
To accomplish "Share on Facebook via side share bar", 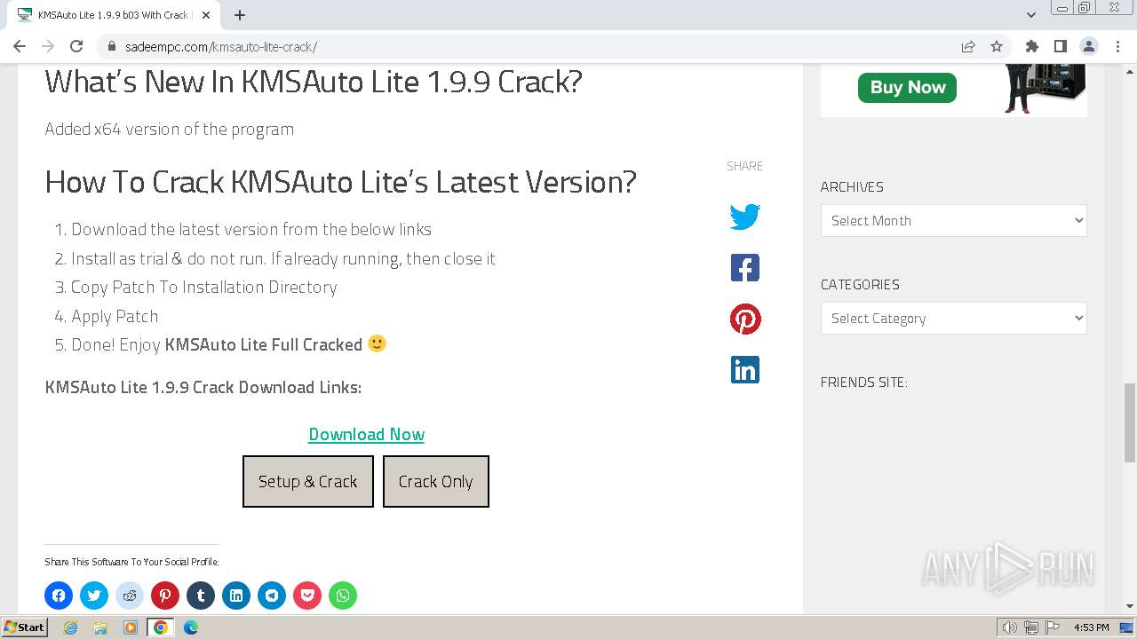I will [744, 268].
